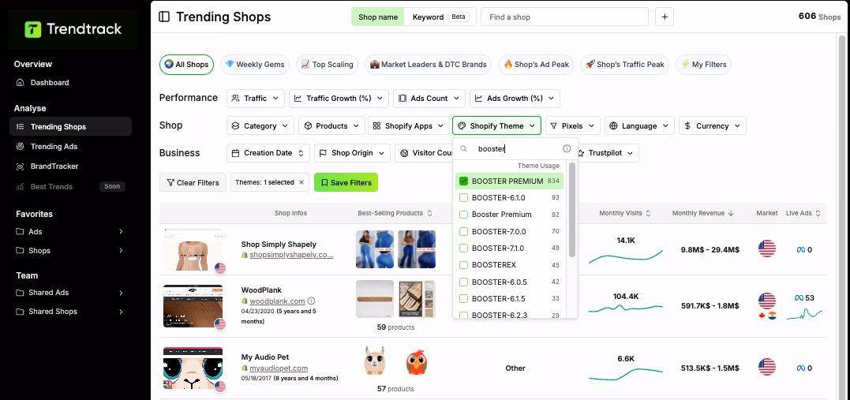Check the BOOSTER-6.1.5 theme
This screenshot has height=400, width=850.
point(463,299)
